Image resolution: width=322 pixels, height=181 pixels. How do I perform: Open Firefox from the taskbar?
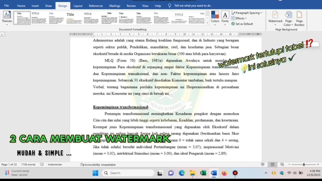[x=224, y=173]
